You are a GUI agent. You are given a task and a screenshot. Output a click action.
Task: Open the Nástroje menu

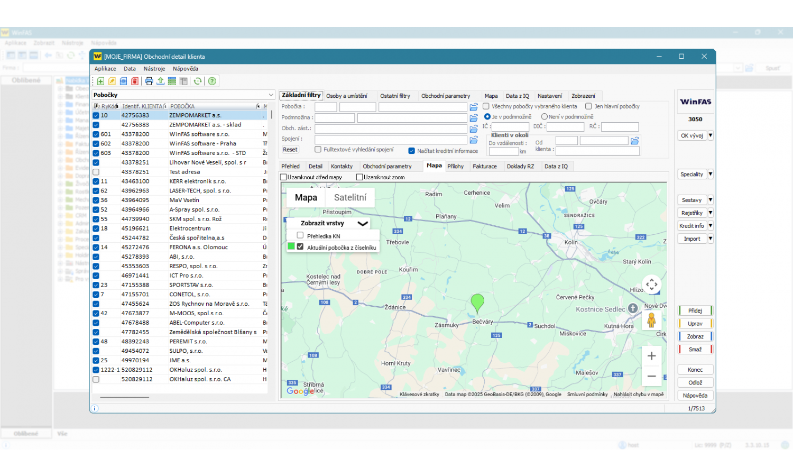[x=154, y=69]
